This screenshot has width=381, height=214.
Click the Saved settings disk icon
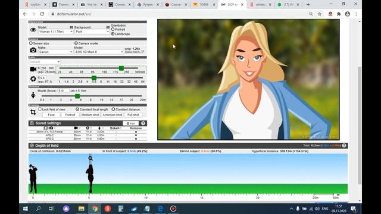tap(32, 123)
